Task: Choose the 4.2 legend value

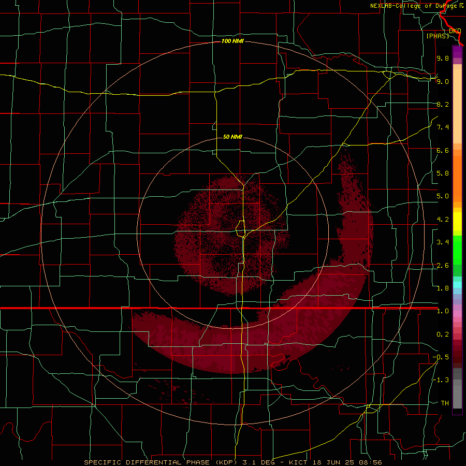Action: pos(443,220)
